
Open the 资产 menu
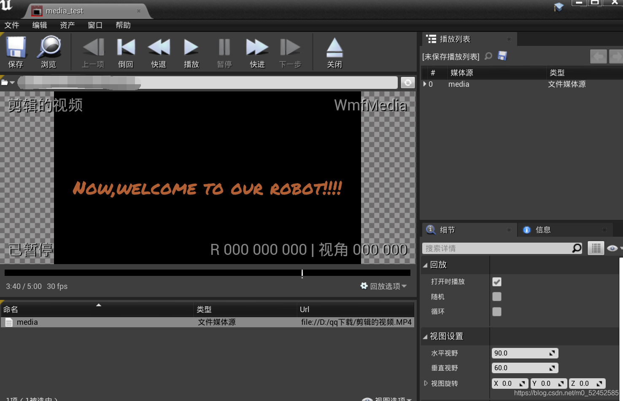coord(67,25)
